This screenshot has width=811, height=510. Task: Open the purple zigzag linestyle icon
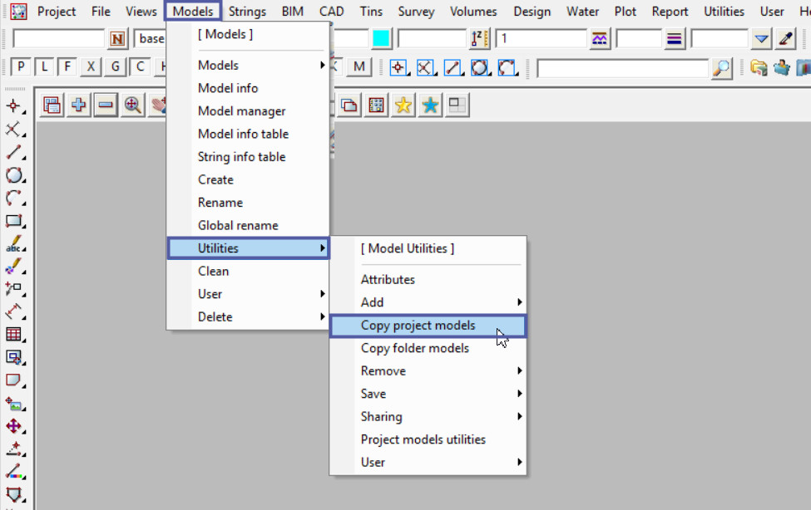point(600,39)
